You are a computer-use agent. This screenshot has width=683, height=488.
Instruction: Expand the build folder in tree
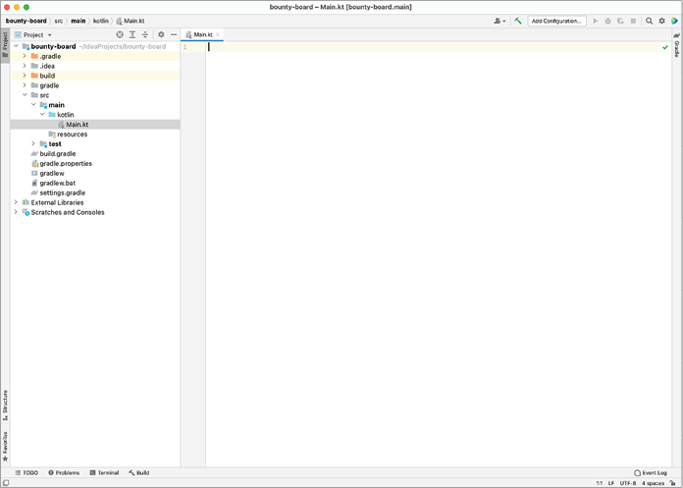[x=24, y=76]
